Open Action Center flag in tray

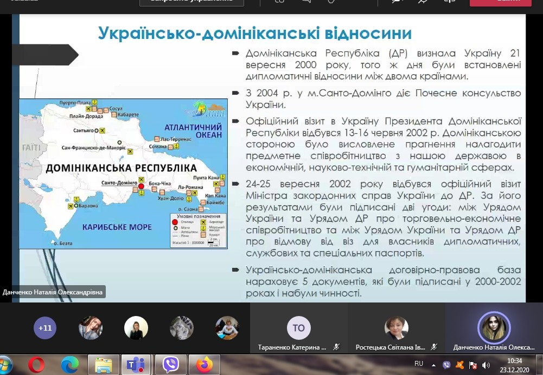coord(474,365)
